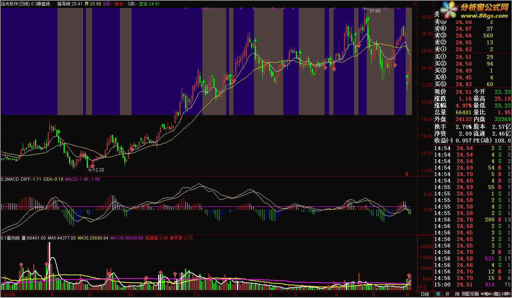Viewport: 512px width, 298px height.
Task: Click the 30.00 tick on the price axis
Action: click(426, 17)
